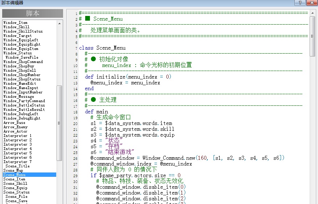Select Scene_File script

tap(16, 197)
